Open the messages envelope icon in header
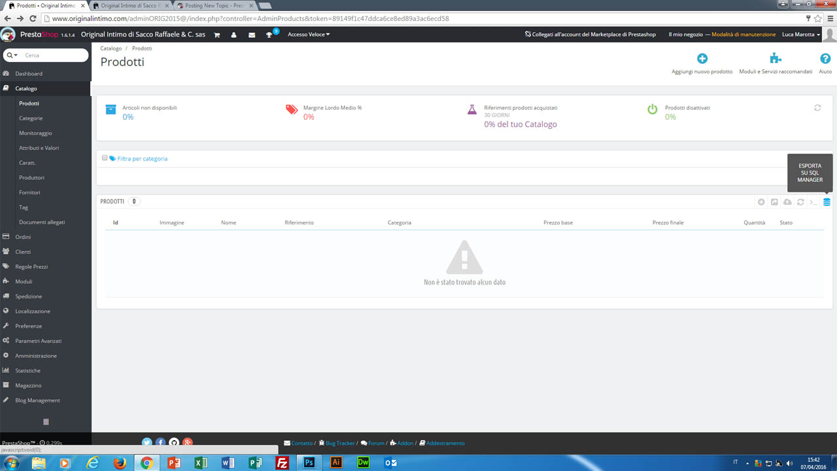The image size is (837, 471). tap(252, 35)
